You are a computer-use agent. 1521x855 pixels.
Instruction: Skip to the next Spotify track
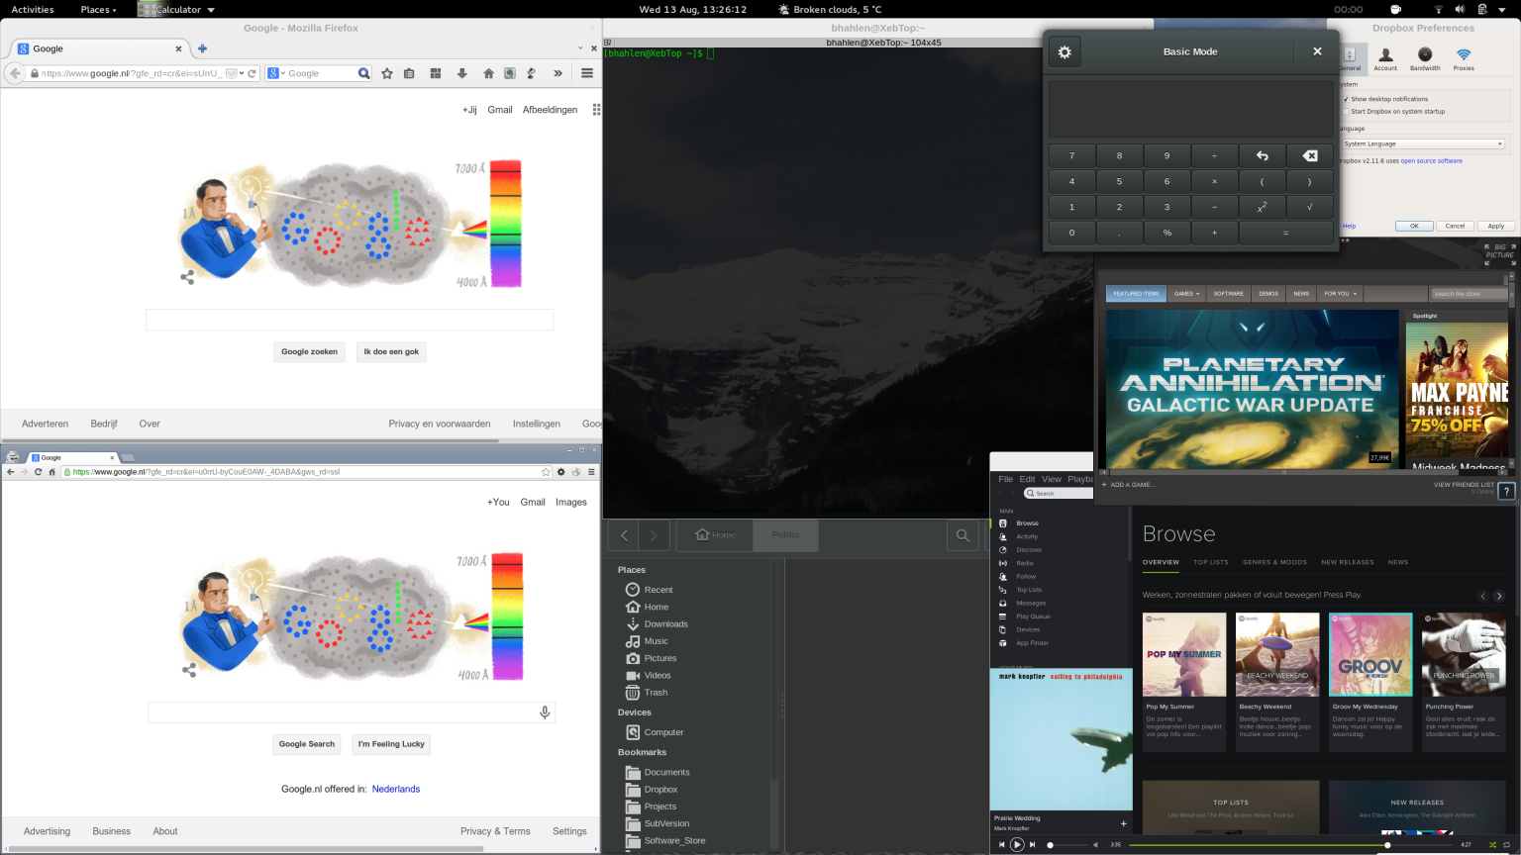click(1033, 845)
